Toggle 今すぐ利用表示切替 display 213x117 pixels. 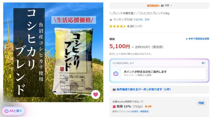coord(197,39)
